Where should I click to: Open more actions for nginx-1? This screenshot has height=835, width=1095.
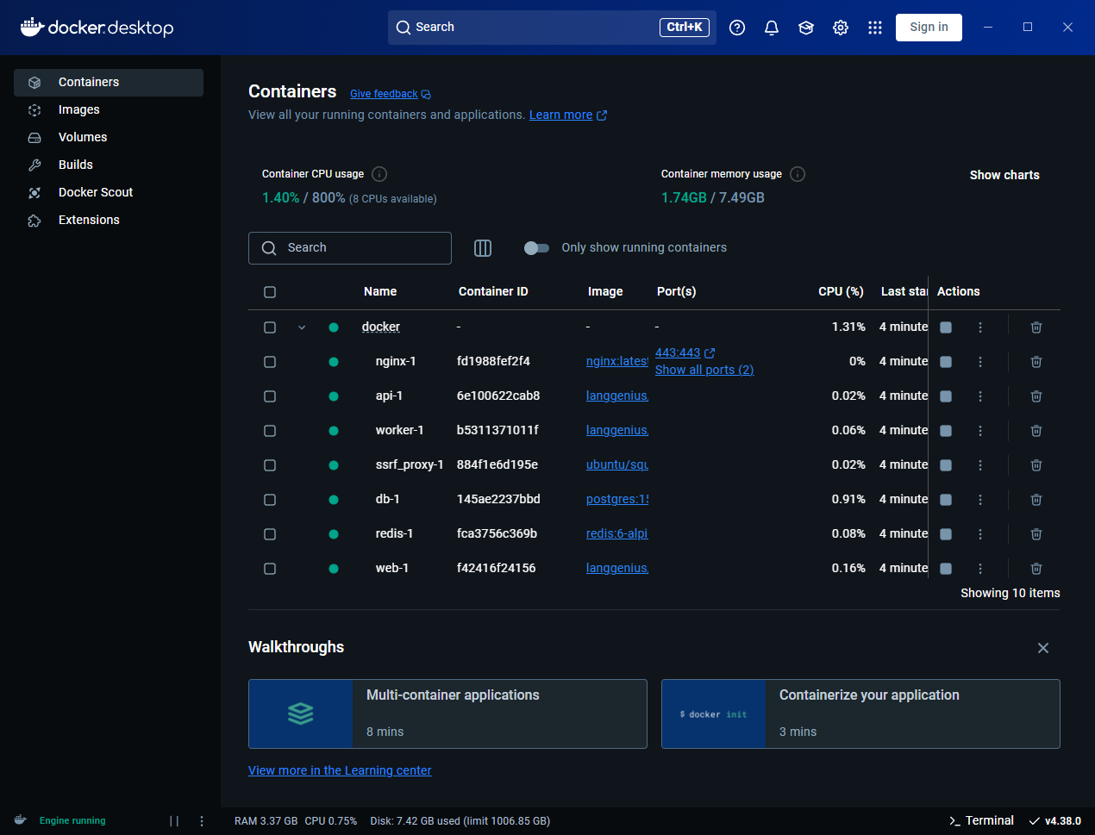(x=980, y=362)
